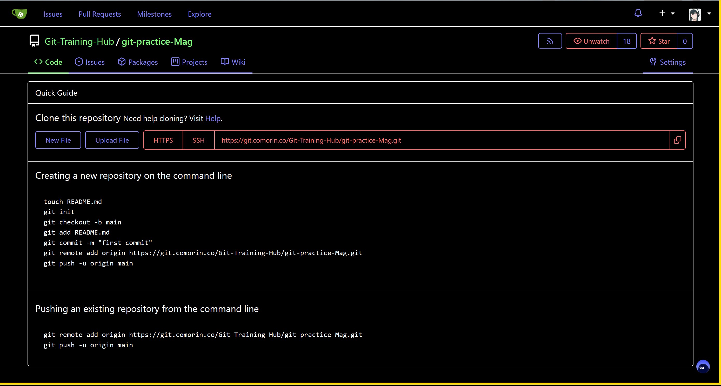Follow the Help link for cloning
This screenshot has width=721, height=386.
(213, 118)
